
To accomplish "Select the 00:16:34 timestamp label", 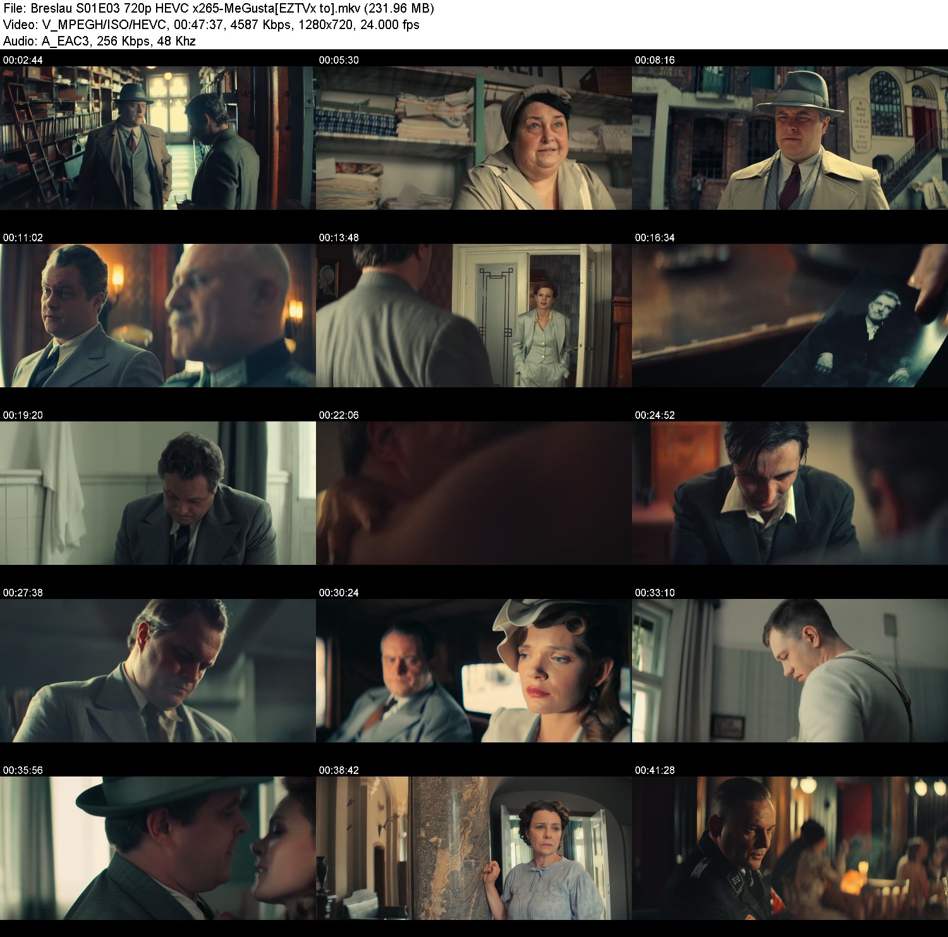I will click(x=655, y=238).
